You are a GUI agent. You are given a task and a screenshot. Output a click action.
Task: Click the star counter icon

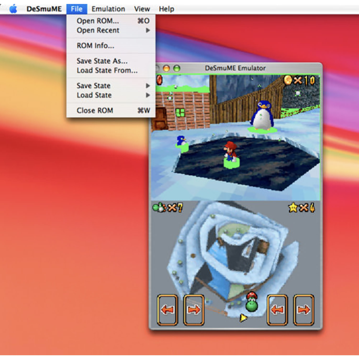[293, 208]
